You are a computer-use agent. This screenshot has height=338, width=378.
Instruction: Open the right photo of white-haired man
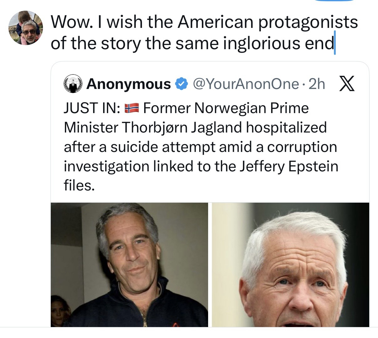point(291,265)
